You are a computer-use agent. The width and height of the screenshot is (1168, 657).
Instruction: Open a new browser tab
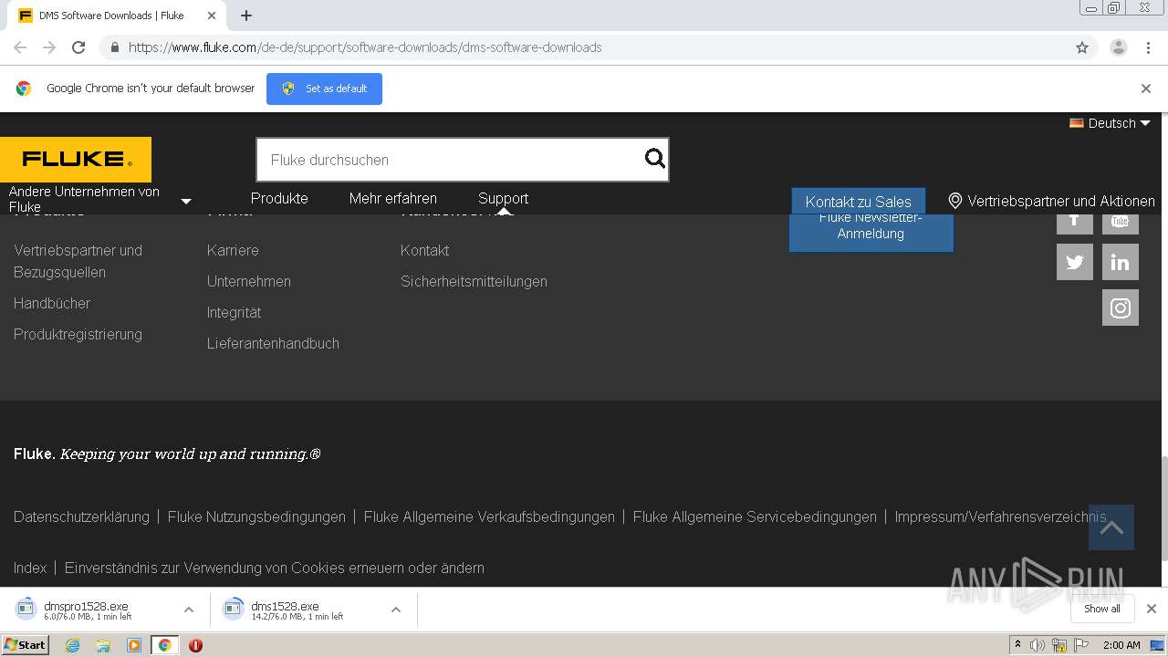pos(246,16)
